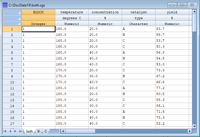The image size is (200, 137).
Task: Select the yield column header
Action: (x=172, y=12)
